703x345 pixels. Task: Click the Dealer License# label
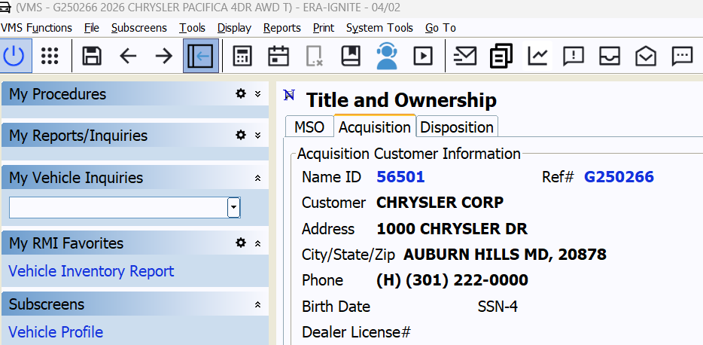(x=357, y=332)
